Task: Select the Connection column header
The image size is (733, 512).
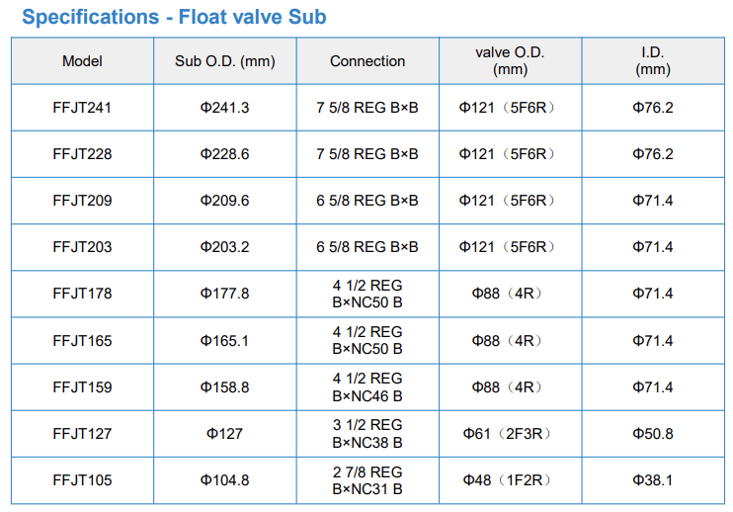Action: [367, 60]
